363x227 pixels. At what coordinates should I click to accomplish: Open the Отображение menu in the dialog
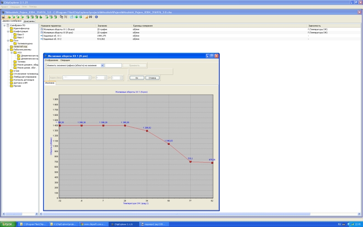click(x=51, y=60)
